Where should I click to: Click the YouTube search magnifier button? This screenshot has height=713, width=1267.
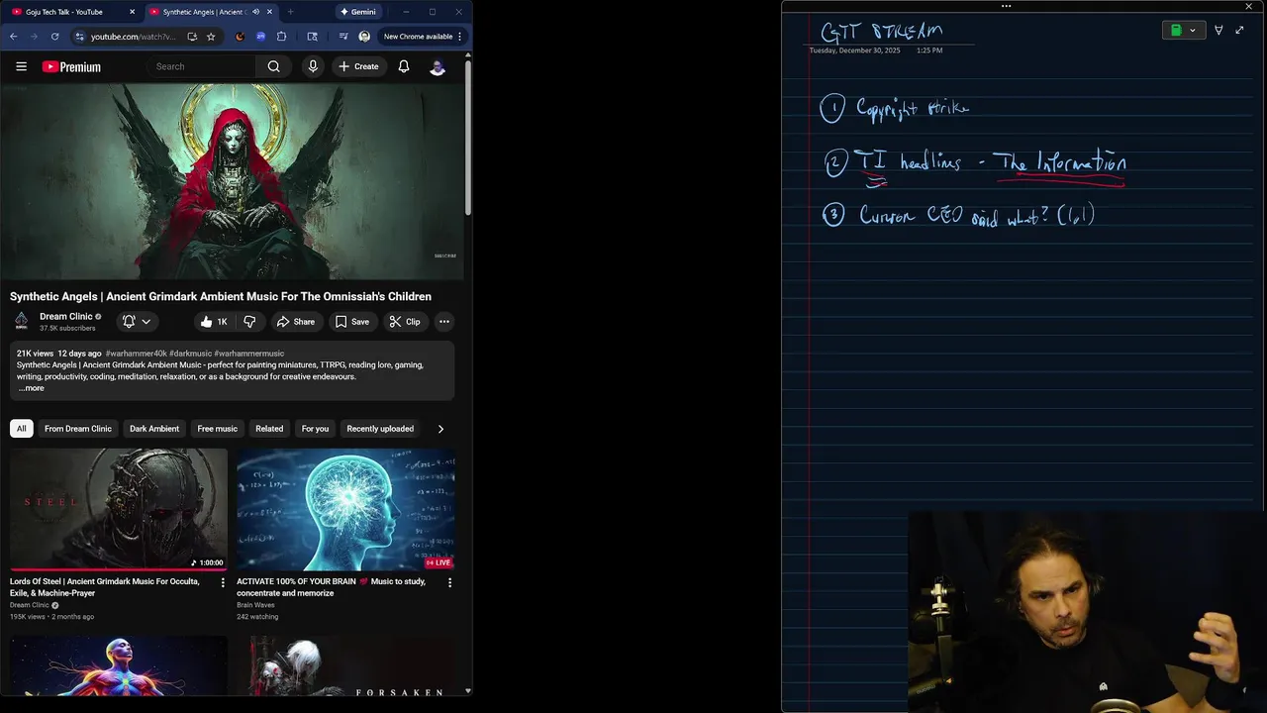274,66
